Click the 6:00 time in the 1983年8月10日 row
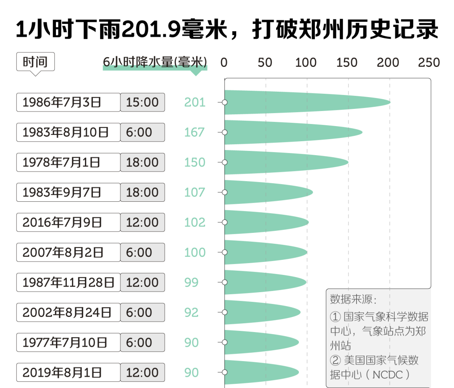The image size is (454, 388). pos(143,132)
